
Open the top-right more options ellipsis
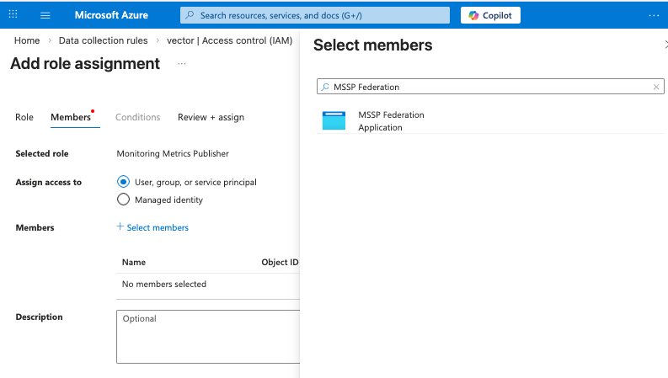coord(654,15)
